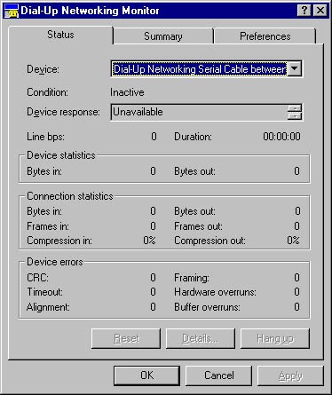Select the Device combo box text
332x395 pixels.
200,69
